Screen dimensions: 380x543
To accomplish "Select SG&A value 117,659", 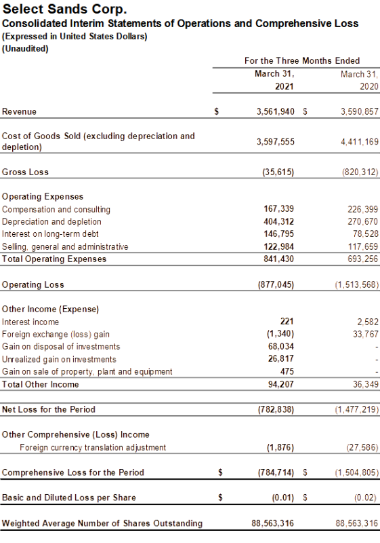I will click(x=363, y=246).
